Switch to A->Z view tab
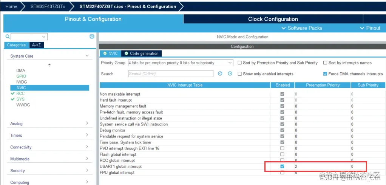Viewport: 386px width, 185px height. pyautogui.click(x=36, y=45)
